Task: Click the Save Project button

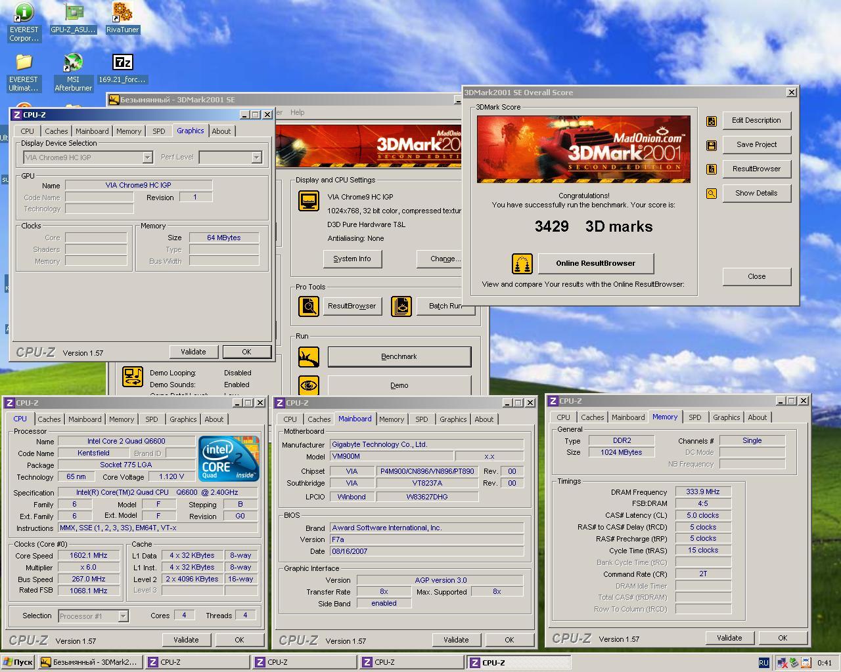Action: [756, 145]
